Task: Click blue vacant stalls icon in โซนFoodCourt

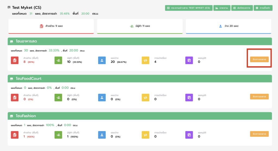Action: click(102, 97)
